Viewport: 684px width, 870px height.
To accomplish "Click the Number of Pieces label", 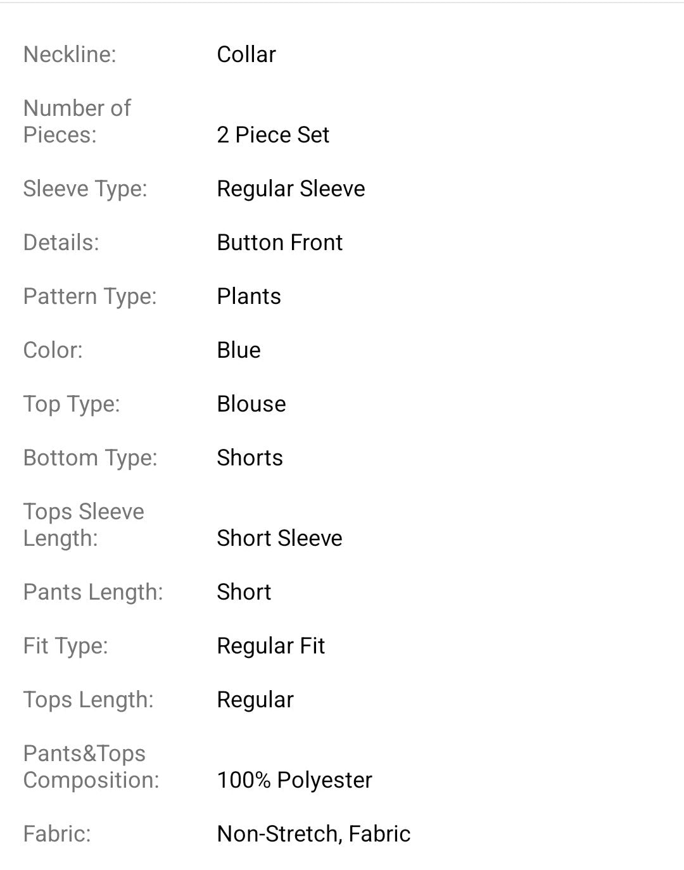I will pos(77,122).
